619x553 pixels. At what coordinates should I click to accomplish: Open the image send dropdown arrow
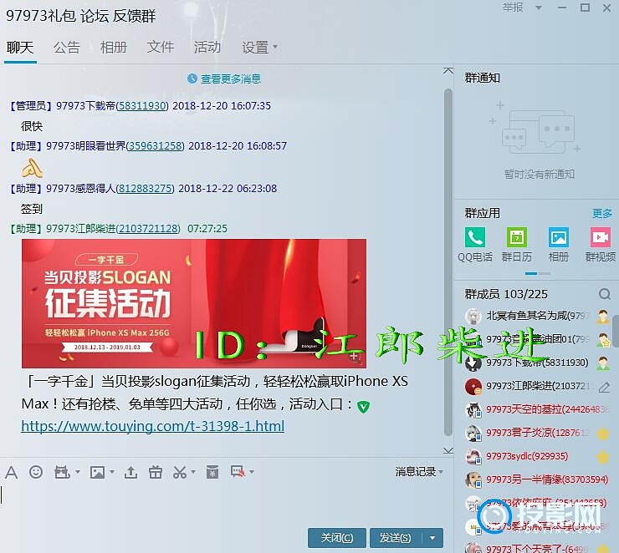coord(112,473)
